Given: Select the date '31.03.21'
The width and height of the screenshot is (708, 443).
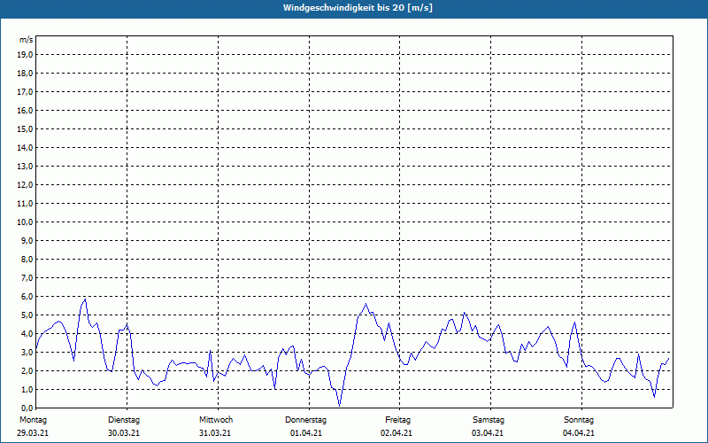Looking at the screenshot, I should point(215,433).
